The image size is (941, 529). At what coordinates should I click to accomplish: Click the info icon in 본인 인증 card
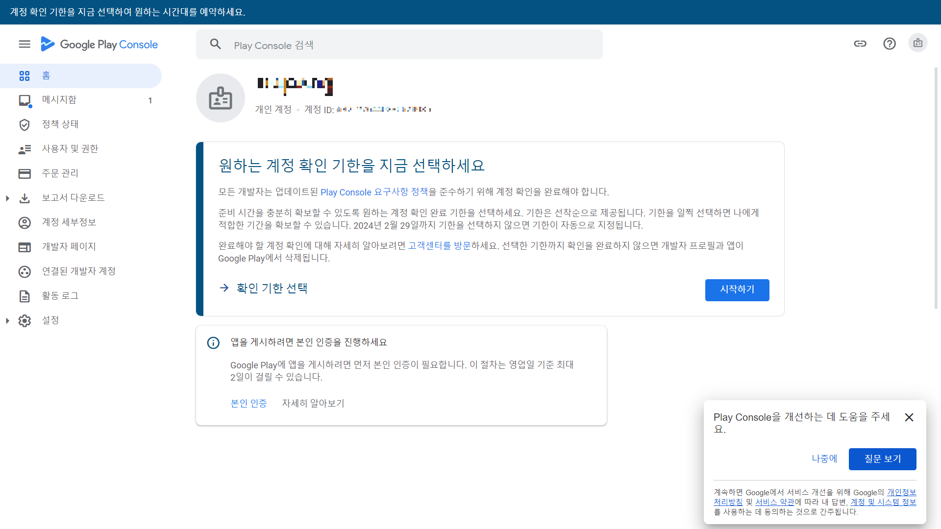tap(213, 342)
